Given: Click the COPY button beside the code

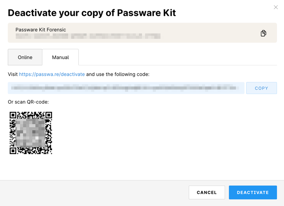Looking at the screenshot, I should (261, 88).
